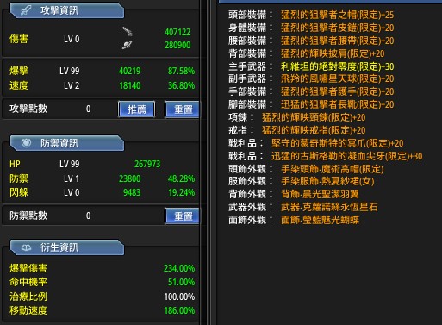The image size is (442, 325).
Task: Click the hit rate value 51.00%
Action: pyautogui.click(x=181, y=282)
